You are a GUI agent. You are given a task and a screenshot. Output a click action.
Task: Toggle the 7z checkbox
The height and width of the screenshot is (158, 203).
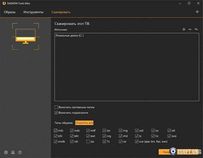click(104, 141)
